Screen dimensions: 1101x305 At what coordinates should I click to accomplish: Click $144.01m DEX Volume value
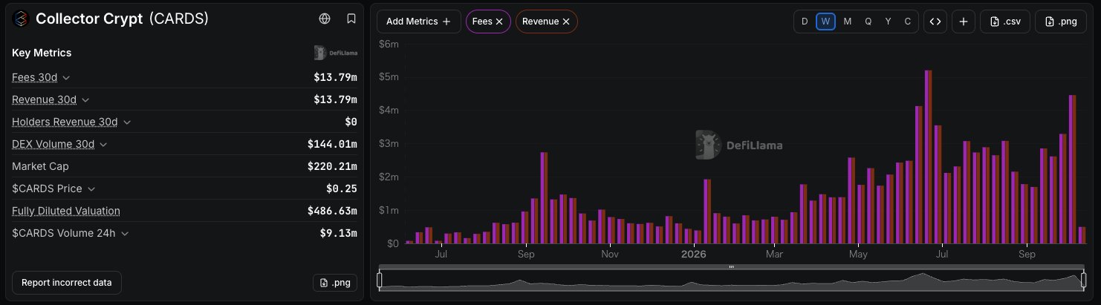332,144
